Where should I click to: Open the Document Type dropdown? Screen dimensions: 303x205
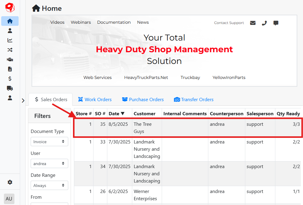tap(49, 142)
